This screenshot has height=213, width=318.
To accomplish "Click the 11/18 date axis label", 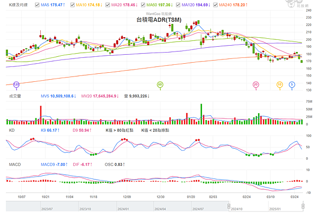I will (93, 197).
